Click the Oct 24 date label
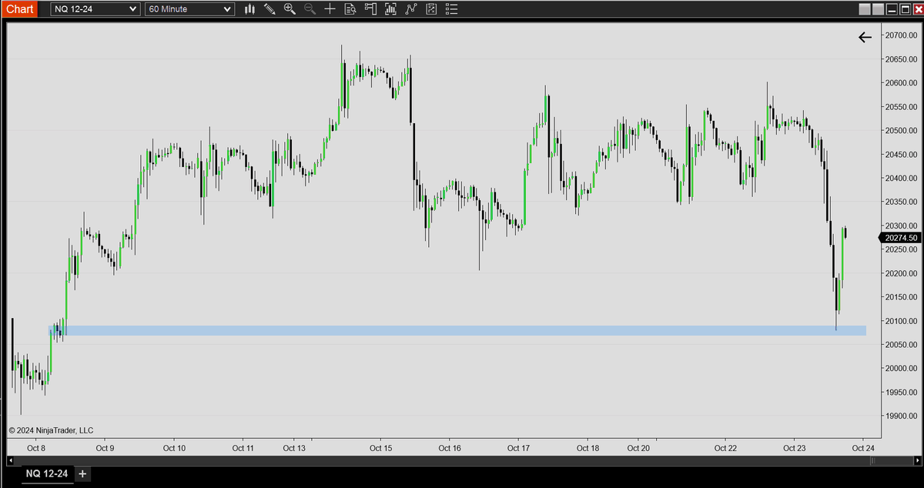 coord(862,447)
